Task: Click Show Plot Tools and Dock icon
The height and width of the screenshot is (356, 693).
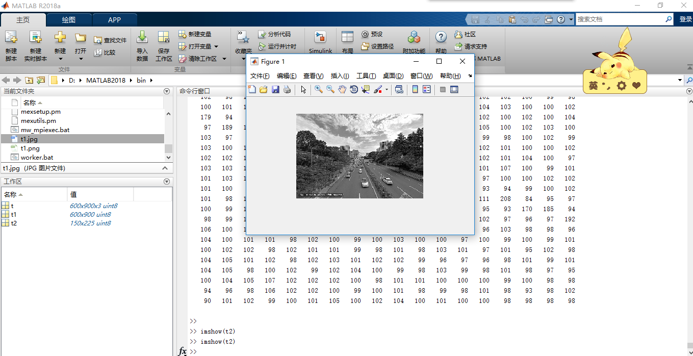Action: pos(454,89)
